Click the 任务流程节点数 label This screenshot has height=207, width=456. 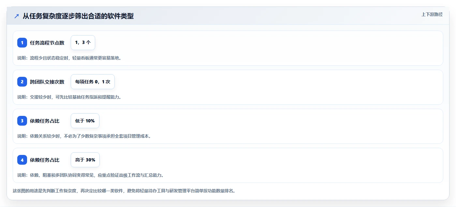pyautogui.click(x=47, y=43)
